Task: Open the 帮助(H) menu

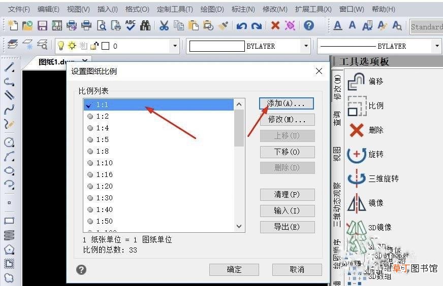Action: point(384,9)
